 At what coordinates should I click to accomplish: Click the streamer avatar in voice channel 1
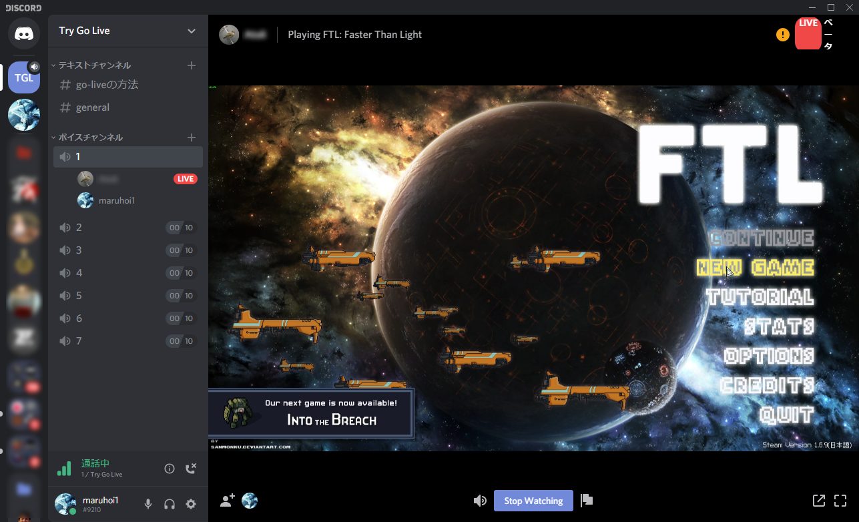click(x=85, y=179)
